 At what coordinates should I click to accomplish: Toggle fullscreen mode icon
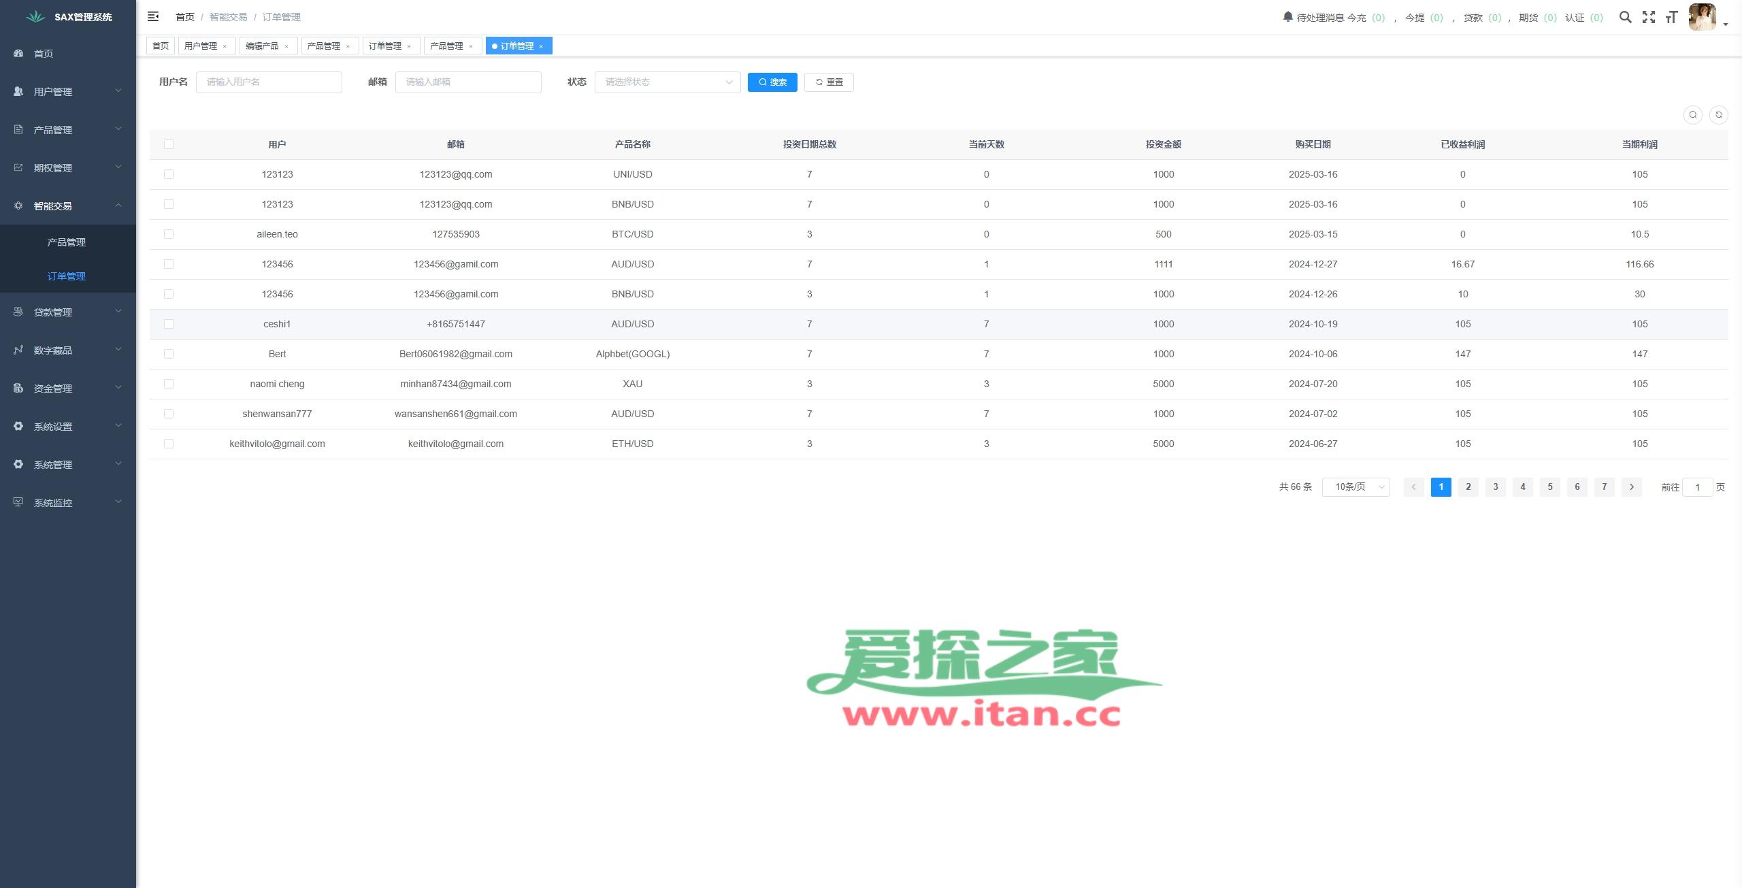1648,17
